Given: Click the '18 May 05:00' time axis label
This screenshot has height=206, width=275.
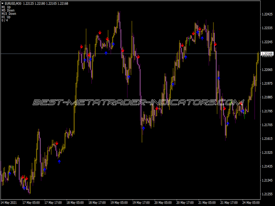Looking at the screenshot, I should [75, 203].
